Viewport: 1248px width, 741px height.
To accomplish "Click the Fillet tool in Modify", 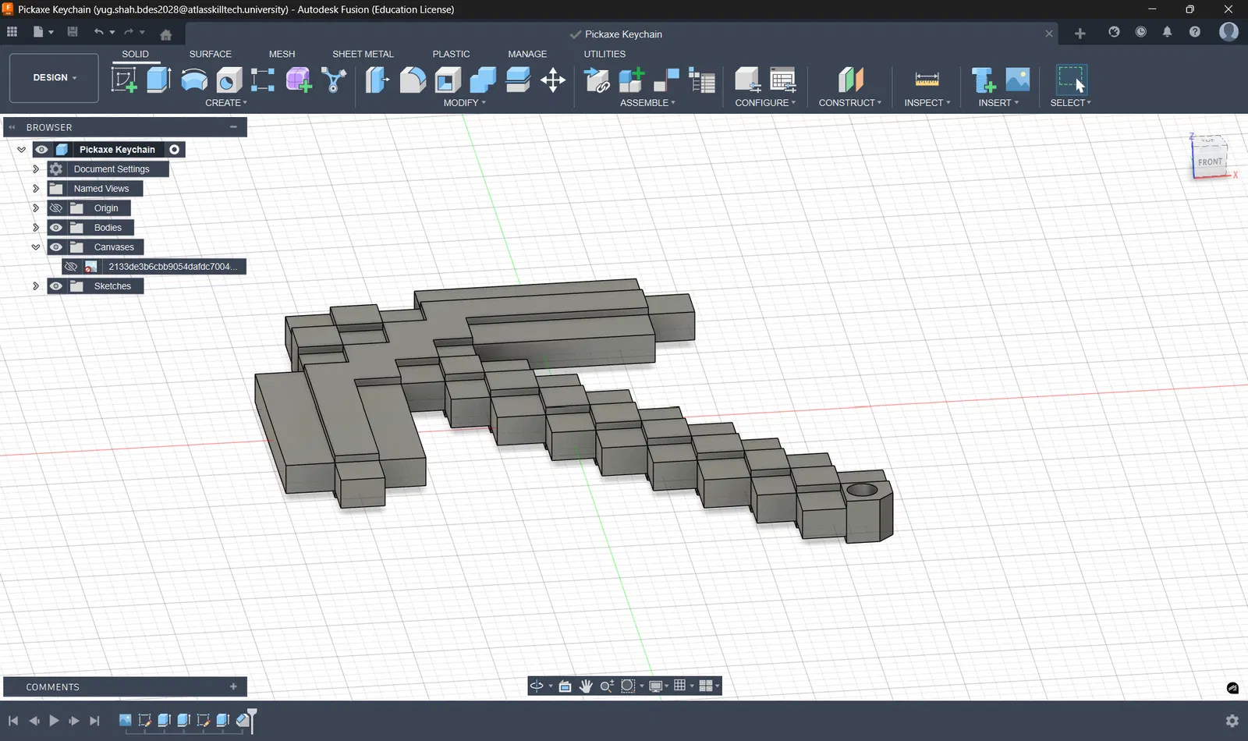I will click(x=413, y=80).
